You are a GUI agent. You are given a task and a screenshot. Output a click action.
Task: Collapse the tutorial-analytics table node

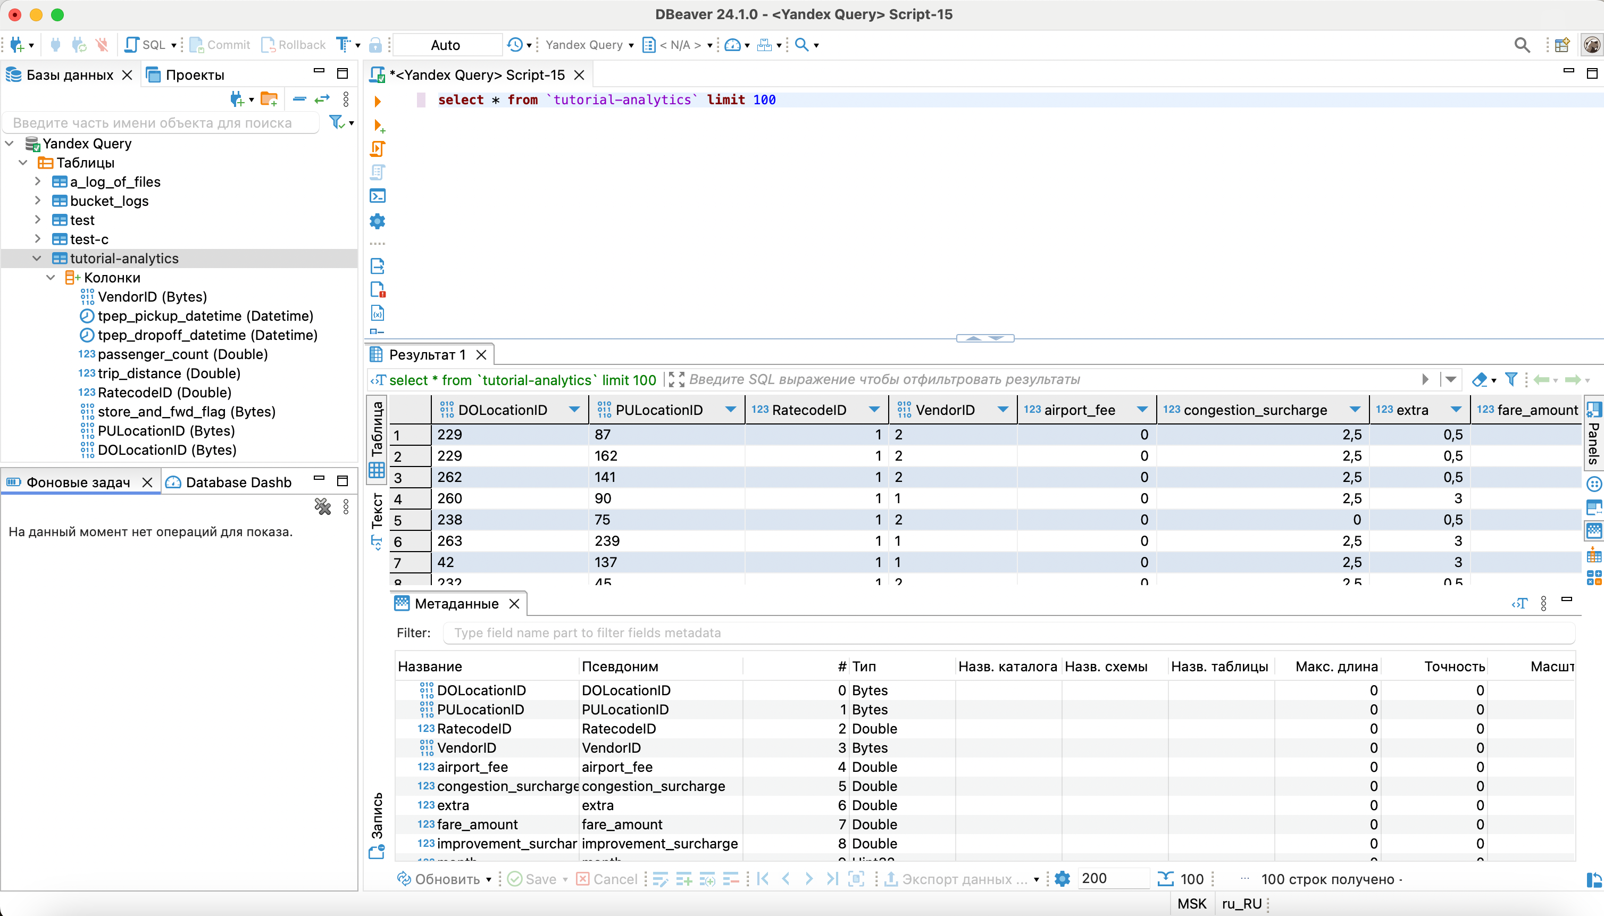(37, 259)
